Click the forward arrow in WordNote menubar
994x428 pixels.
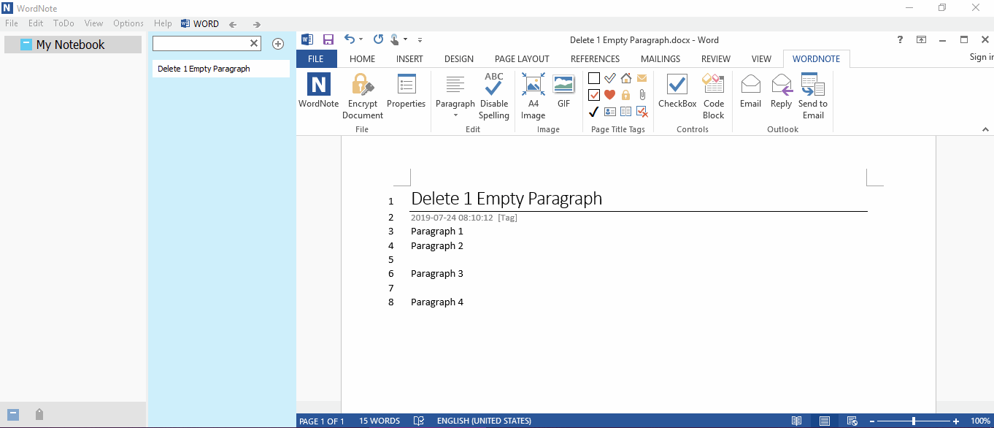[256, 24]
